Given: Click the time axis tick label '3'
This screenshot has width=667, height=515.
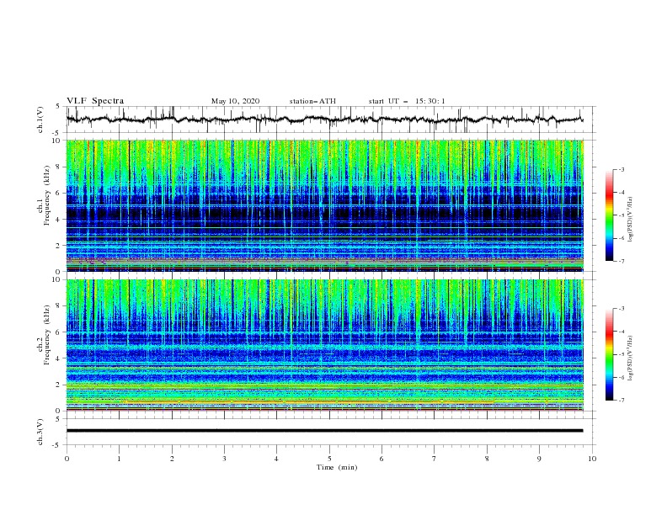Looking at the screenshot, I should pyautogui.click(x=224, y=459).
